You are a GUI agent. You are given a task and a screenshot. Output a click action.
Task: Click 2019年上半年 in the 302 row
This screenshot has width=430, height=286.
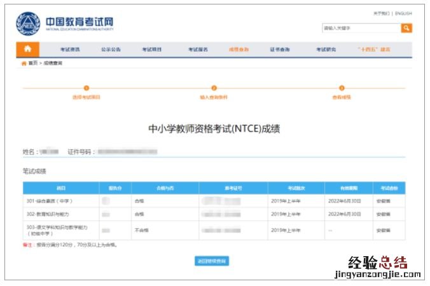[x=286, y=214]
